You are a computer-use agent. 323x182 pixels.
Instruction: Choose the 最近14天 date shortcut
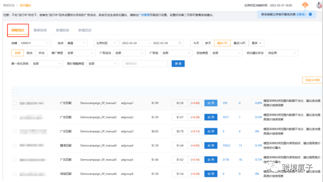239,43
